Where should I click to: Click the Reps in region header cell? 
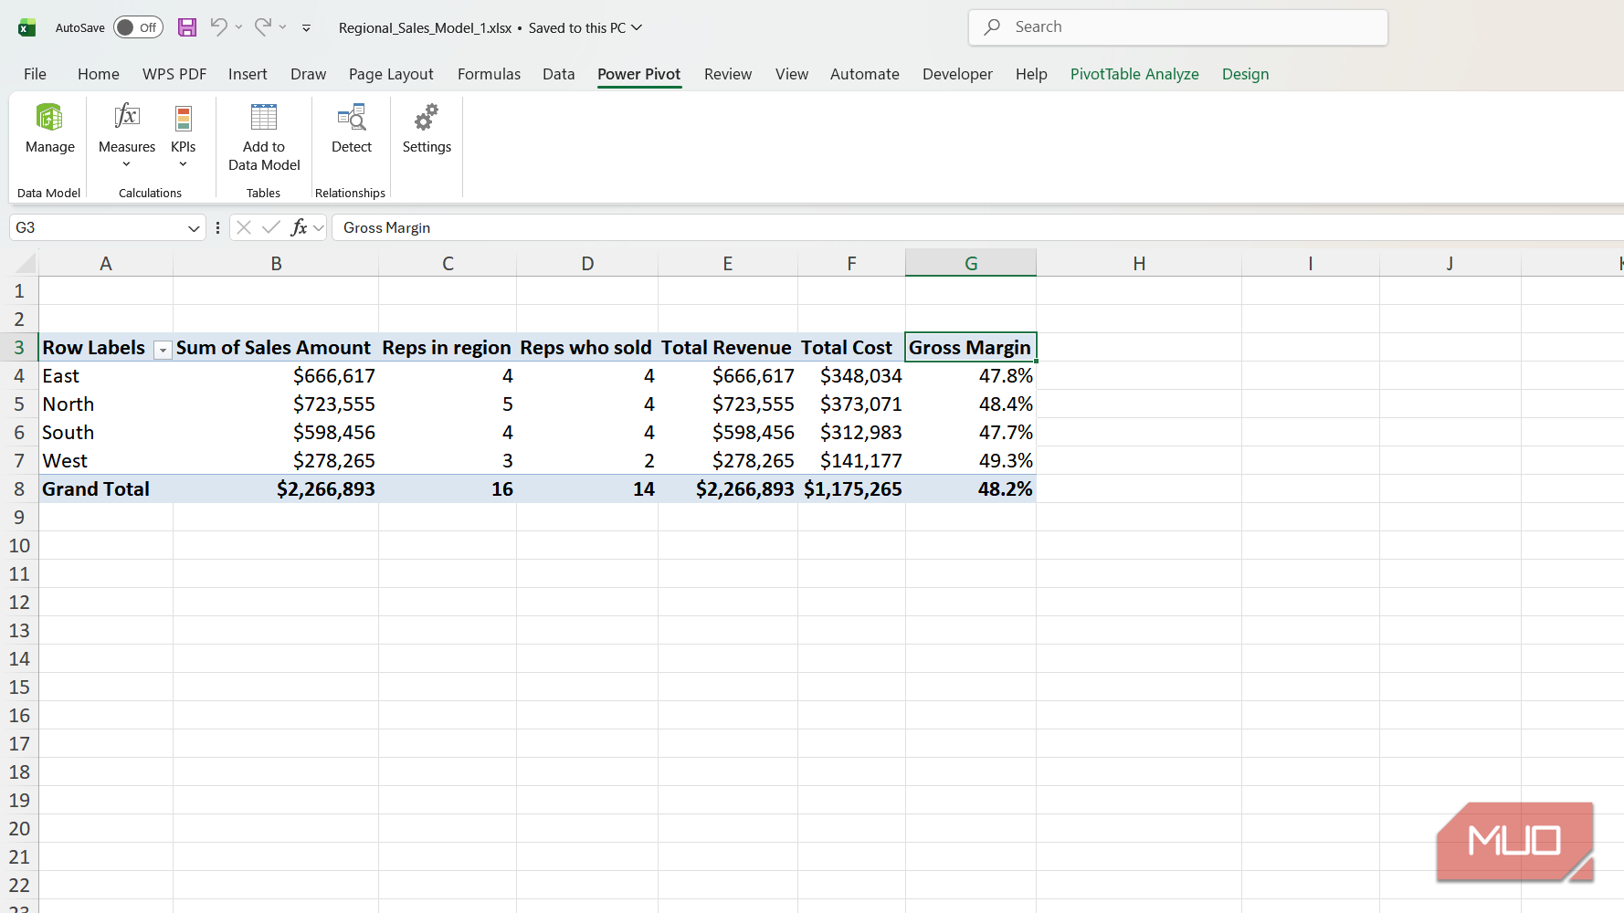(x=448, y=347)
